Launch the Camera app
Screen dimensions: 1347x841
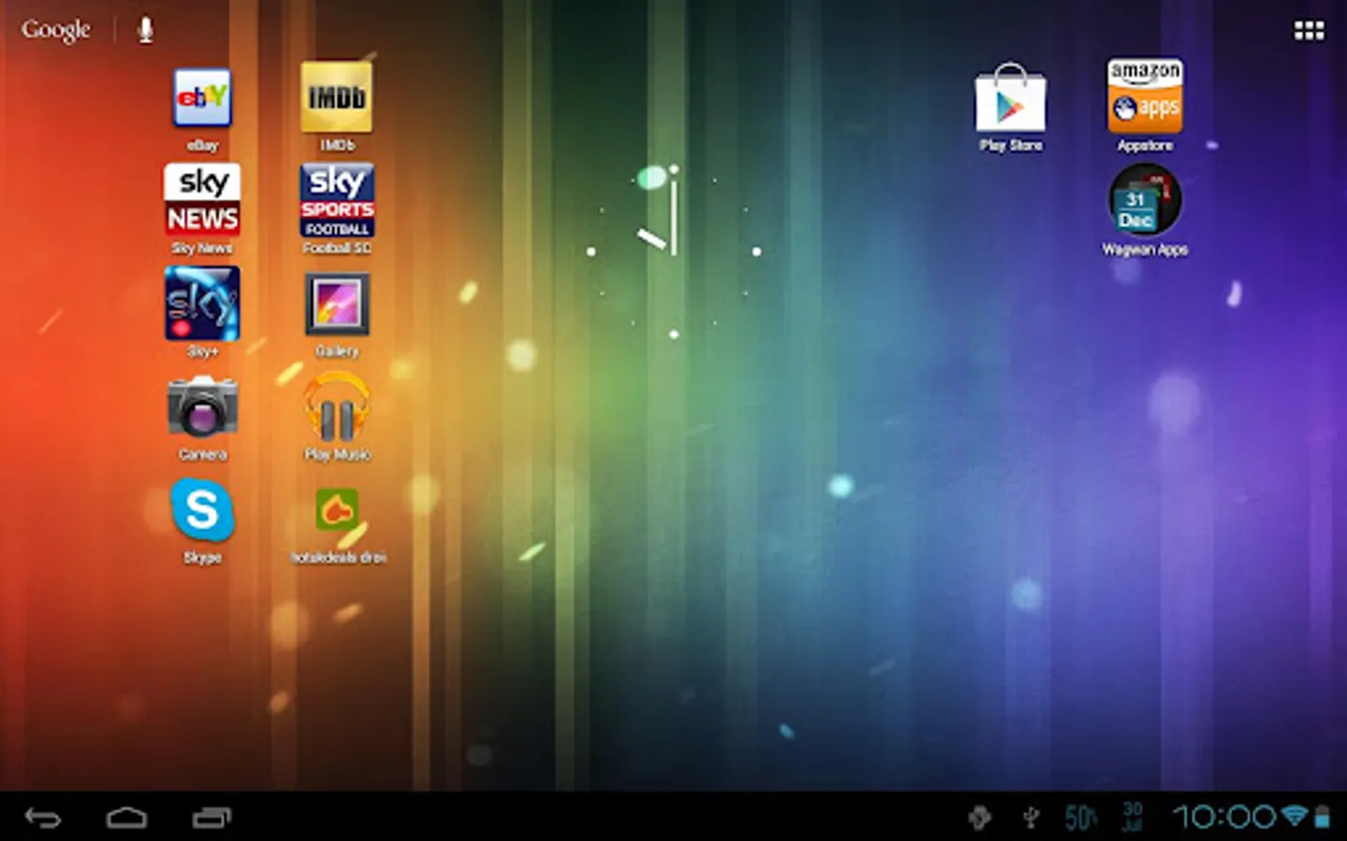[202, 406]
